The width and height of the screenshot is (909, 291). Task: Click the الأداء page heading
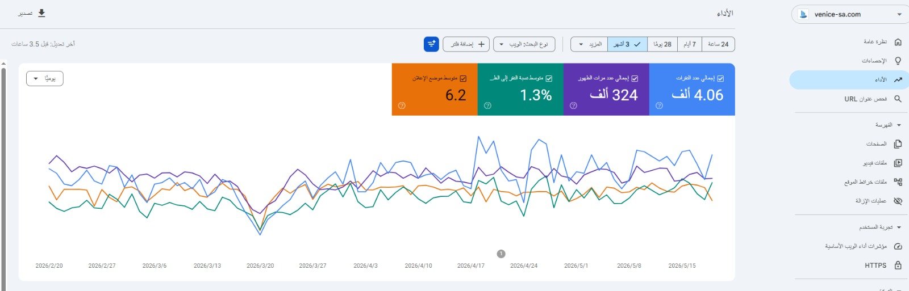pos(725,13)
